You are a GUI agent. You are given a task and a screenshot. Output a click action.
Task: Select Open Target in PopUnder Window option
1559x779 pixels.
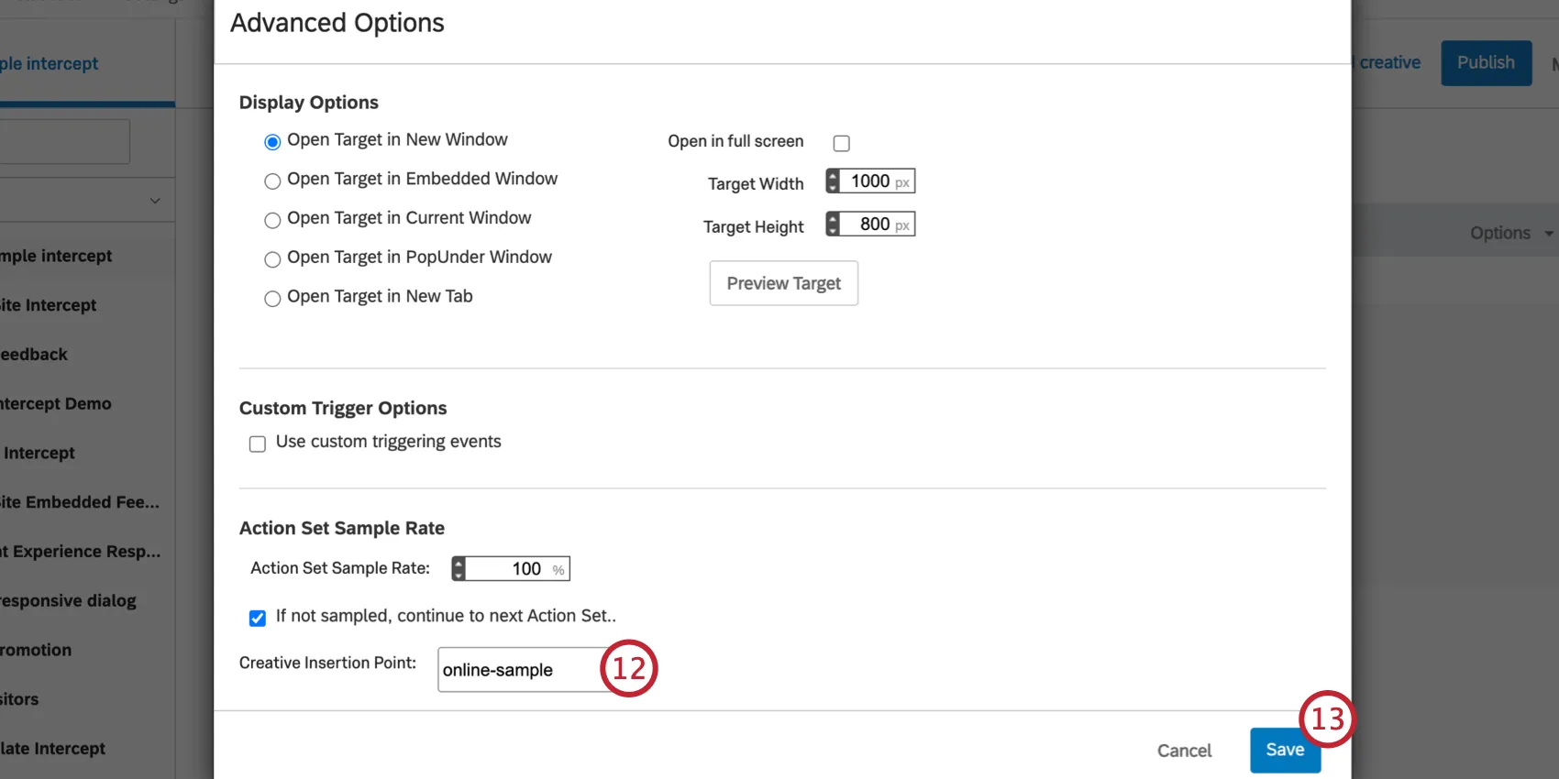[271, 259]
